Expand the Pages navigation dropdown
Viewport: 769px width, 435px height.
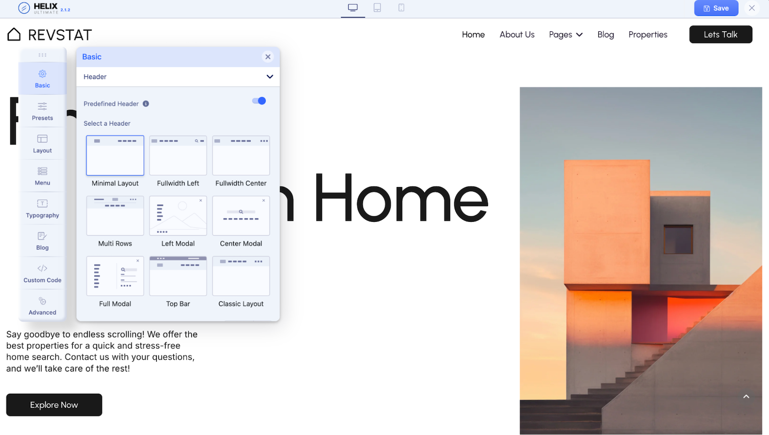(565, 34)
